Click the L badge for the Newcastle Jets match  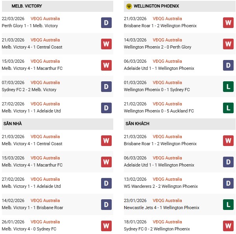pos(228,204)
